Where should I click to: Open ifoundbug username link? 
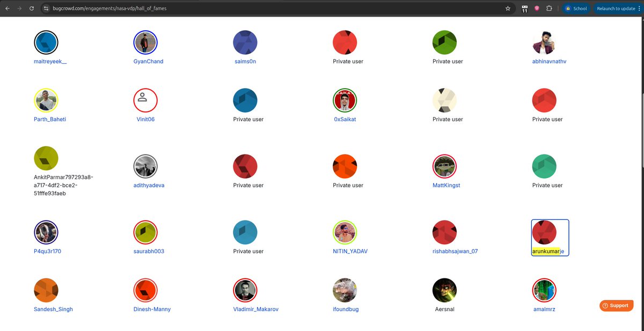tap(347, 309)
